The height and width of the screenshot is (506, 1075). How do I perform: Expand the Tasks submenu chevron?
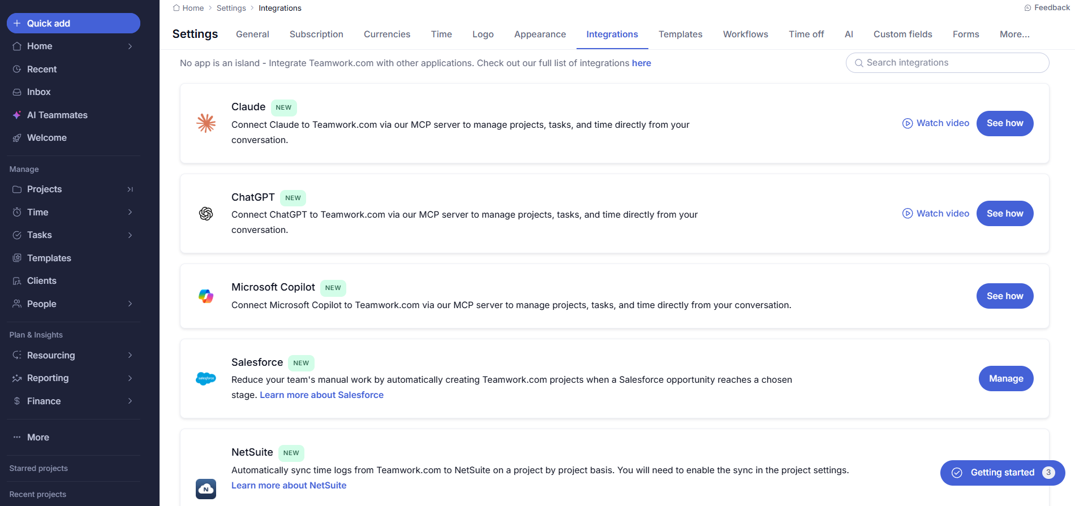click(130, 235)
